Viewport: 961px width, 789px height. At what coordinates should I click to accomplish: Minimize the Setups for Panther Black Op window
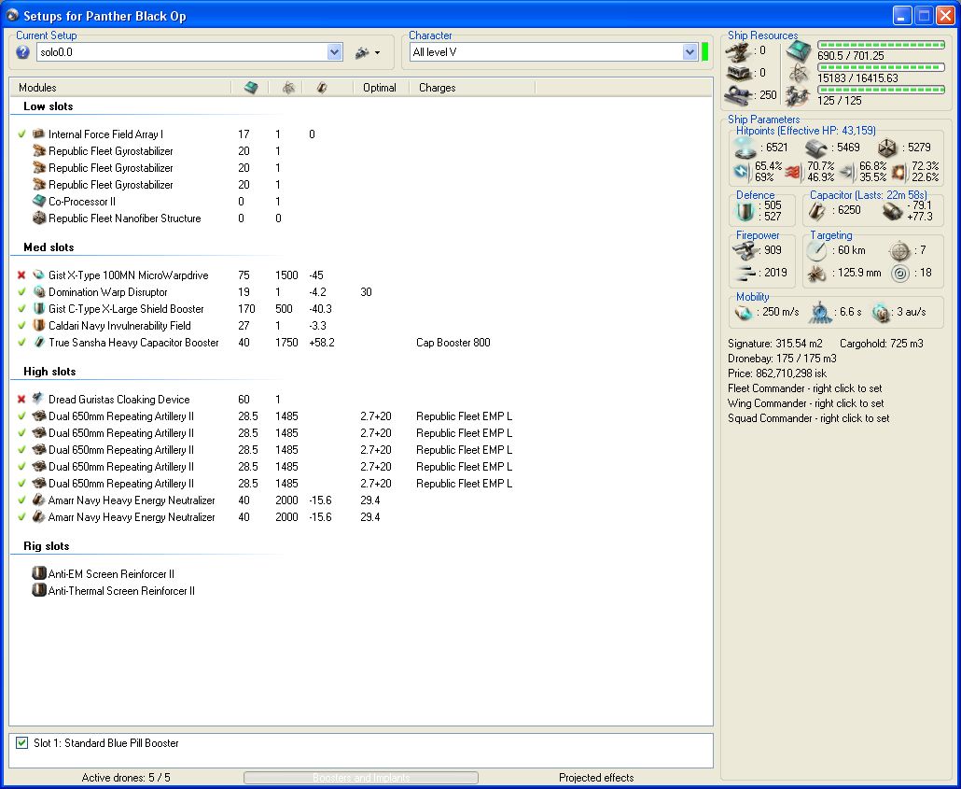901,15
